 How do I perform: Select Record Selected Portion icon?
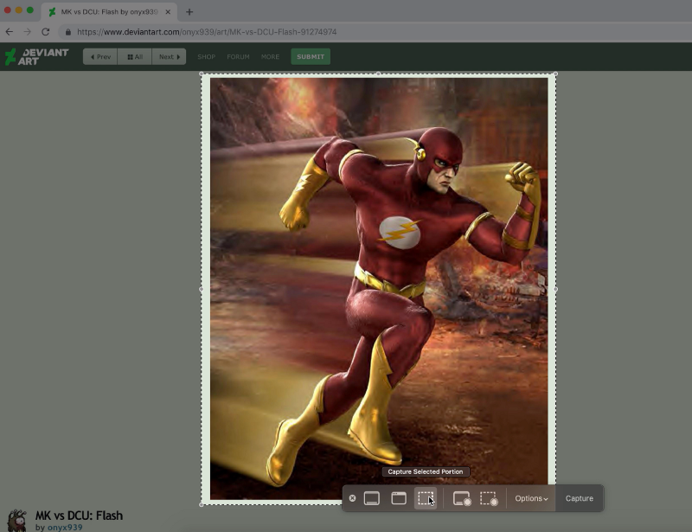489,498
